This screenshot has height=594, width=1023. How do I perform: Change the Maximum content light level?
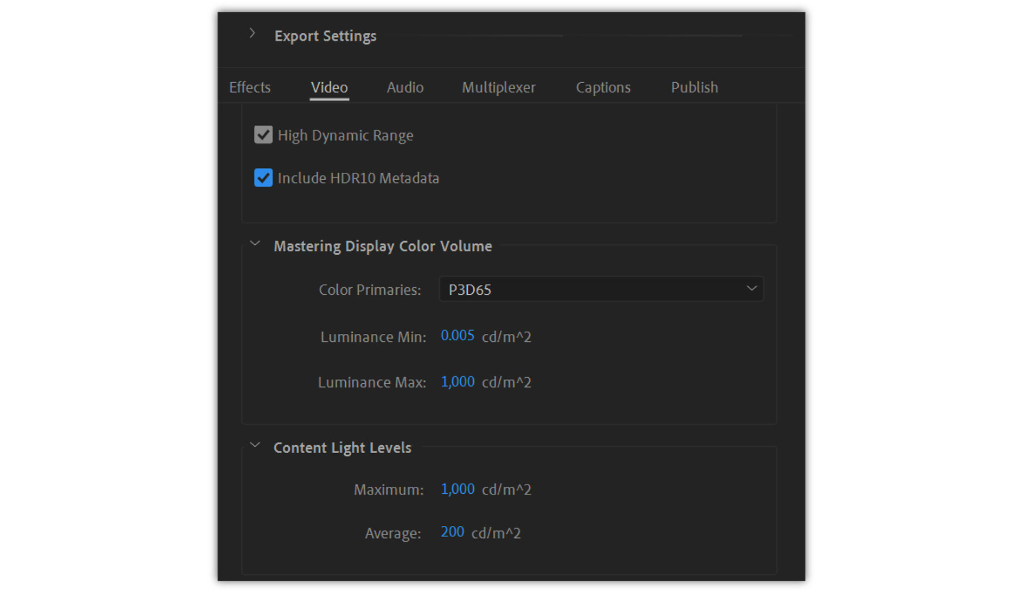[457, 488]
